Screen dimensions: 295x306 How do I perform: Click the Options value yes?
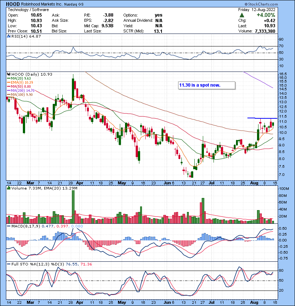point(159,15)
